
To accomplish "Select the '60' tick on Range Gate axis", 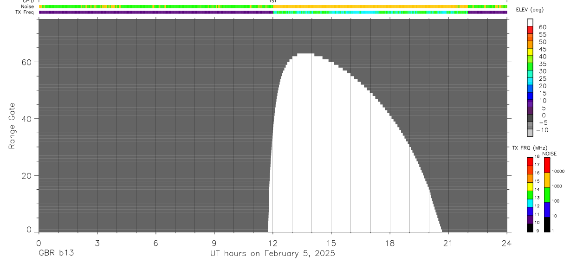I will pos(27,62).
